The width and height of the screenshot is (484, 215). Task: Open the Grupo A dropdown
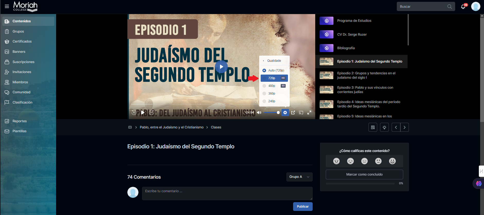tap(299, 177)
